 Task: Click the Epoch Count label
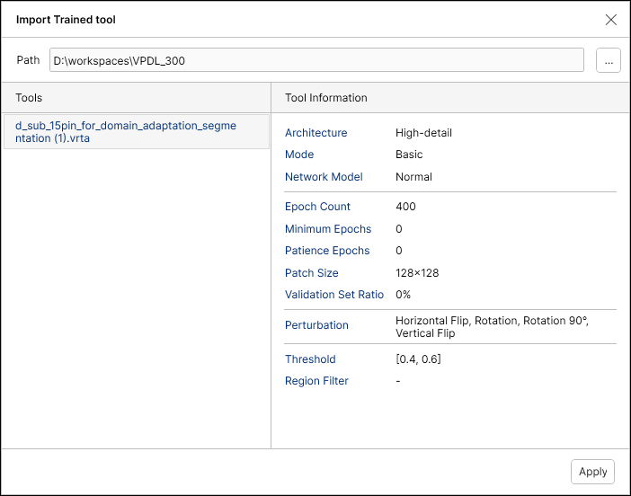[x=318, y=207]
